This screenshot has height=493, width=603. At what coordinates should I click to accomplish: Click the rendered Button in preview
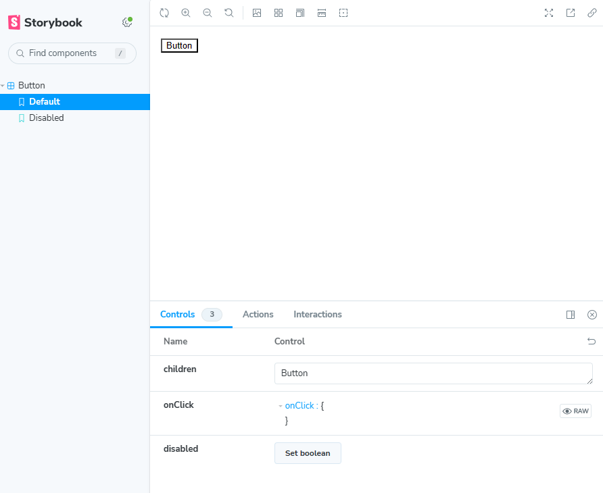click(179, 45)
